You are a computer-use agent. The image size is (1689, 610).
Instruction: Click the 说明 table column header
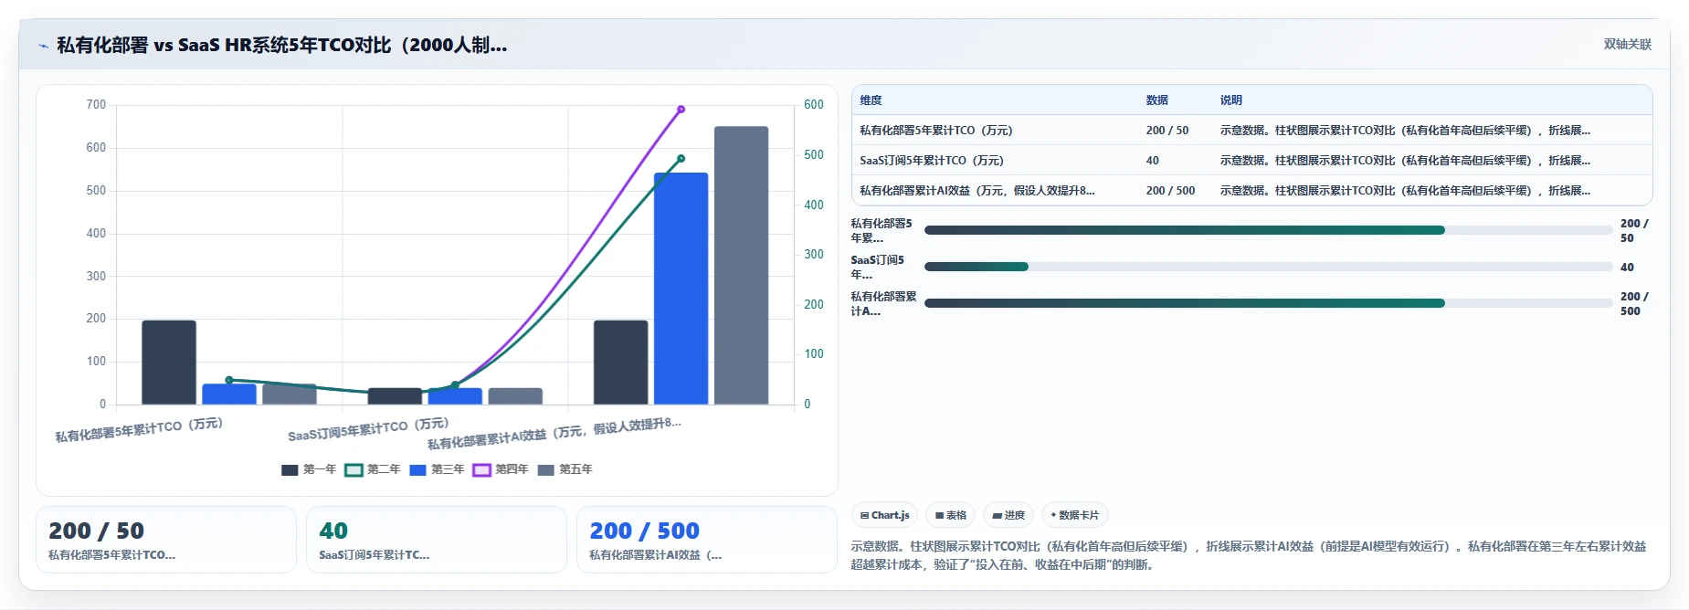click(x=1231, y=100)
